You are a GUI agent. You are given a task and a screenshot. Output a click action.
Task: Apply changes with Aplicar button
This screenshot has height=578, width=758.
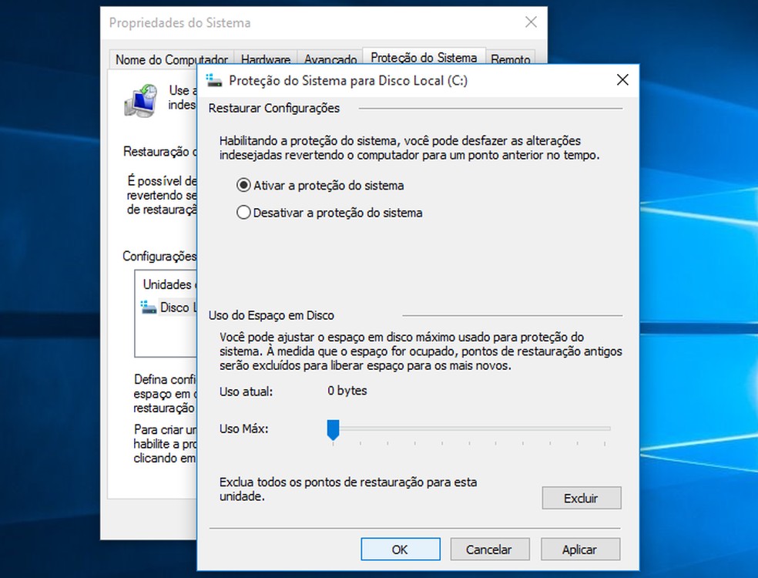(580, 549)
